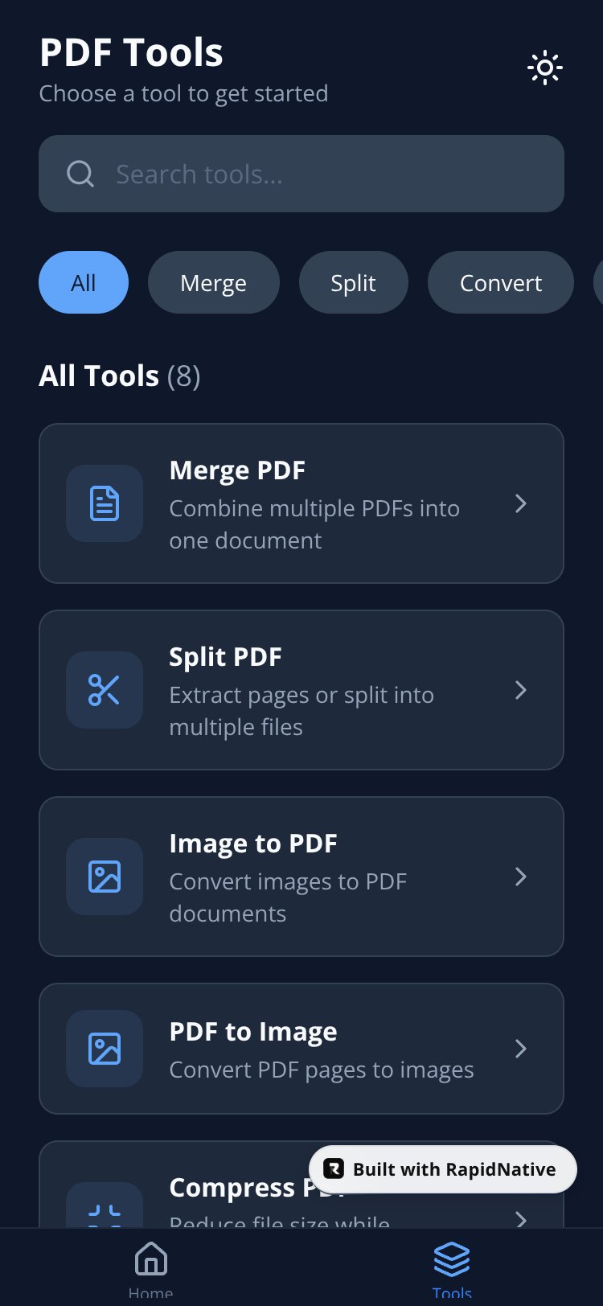Click the chevron on Image to PDF card
This screenshot has width=603, height=1306.
click(x=521, y=877)
